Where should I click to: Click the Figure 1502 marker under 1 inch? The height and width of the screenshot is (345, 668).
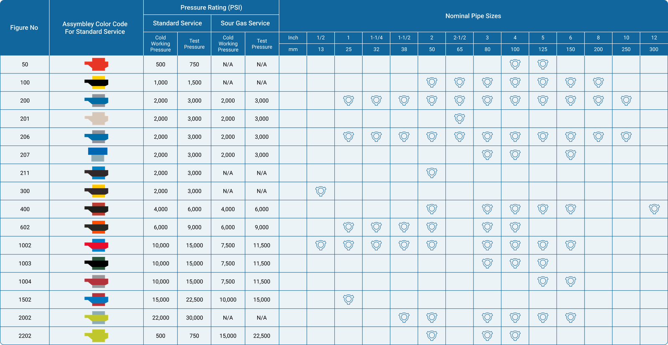coord(348,299)
